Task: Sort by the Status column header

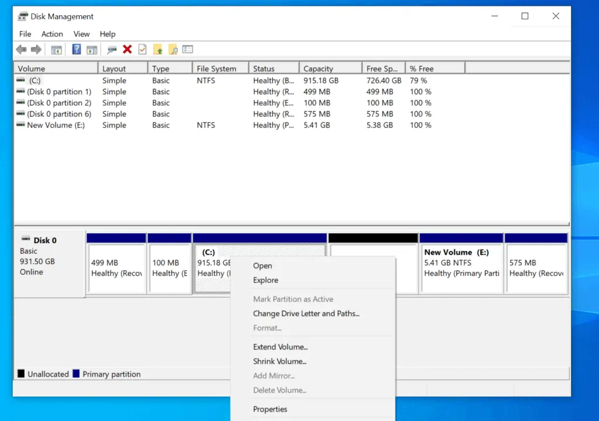Action: pyautogui.click(x=274, y=68)
